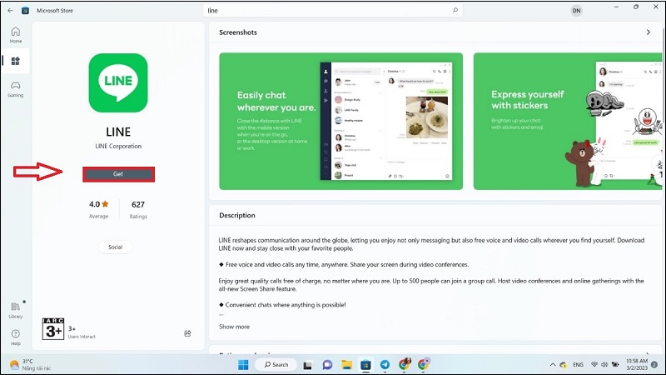
Task: Expand Screenshots with the chevron arrow
Action: [649, 32]
